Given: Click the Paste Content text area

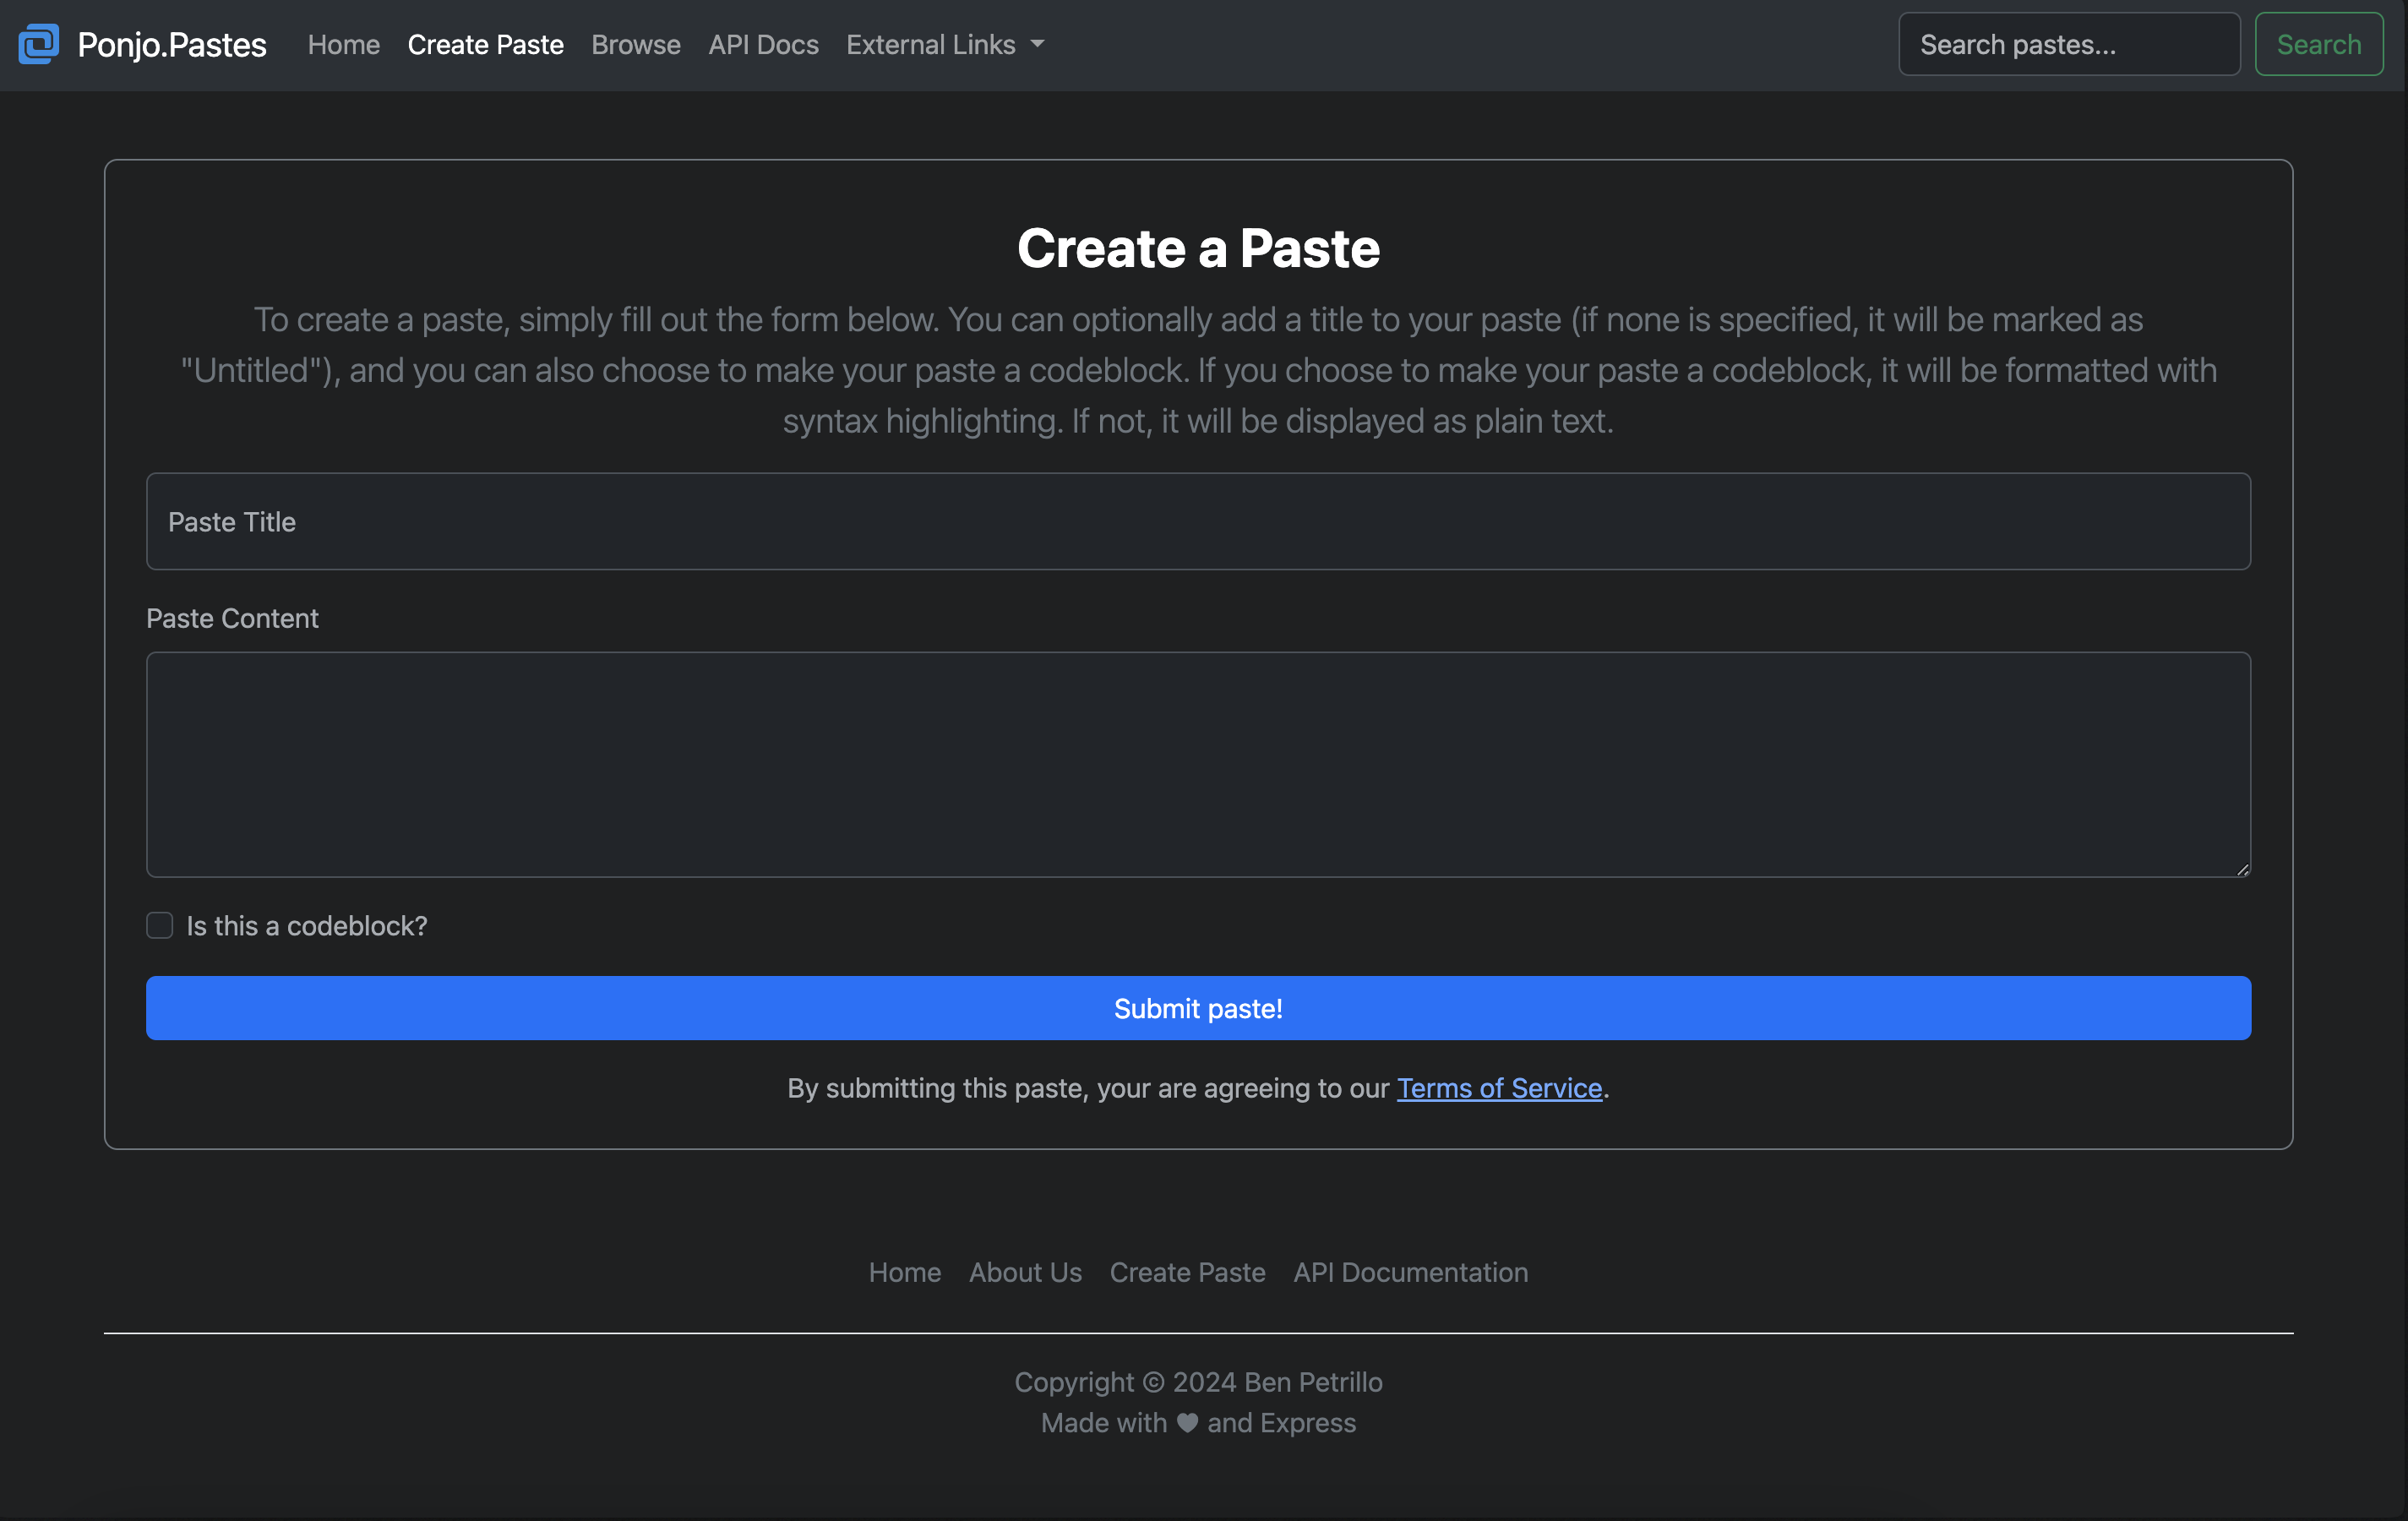Looking at the screenshot, I should tap(1198, 764).
